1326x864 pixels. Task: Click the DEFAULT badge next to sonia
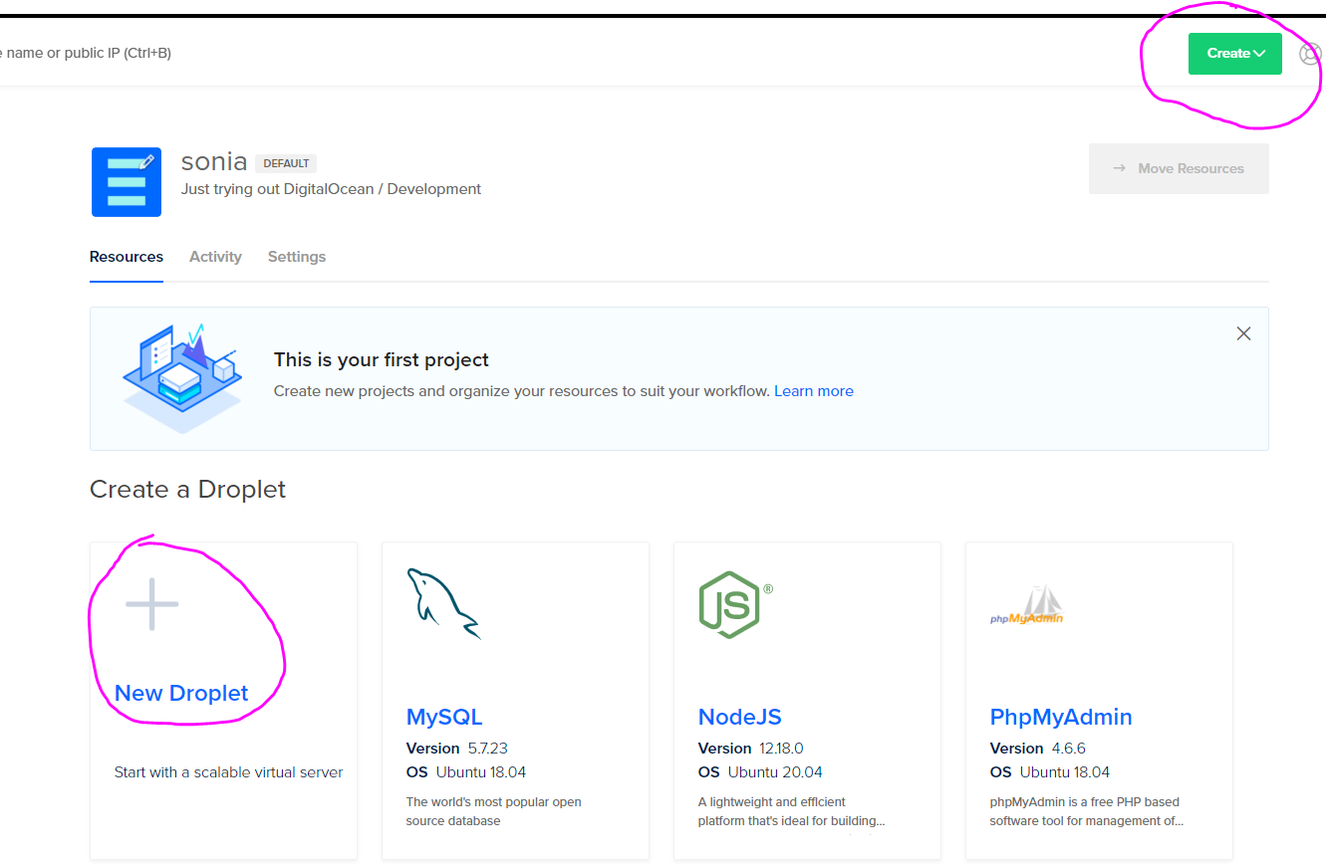point(286,163)
